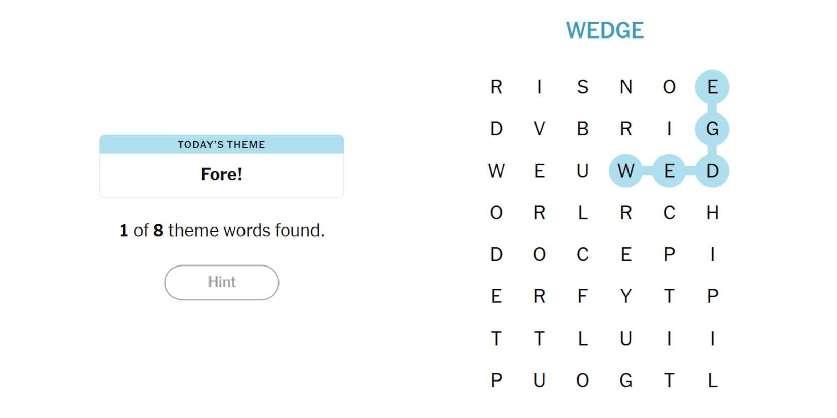Click the Hint button
The width and height of the screenshot is (837, 418).
(x=222, y=282)
